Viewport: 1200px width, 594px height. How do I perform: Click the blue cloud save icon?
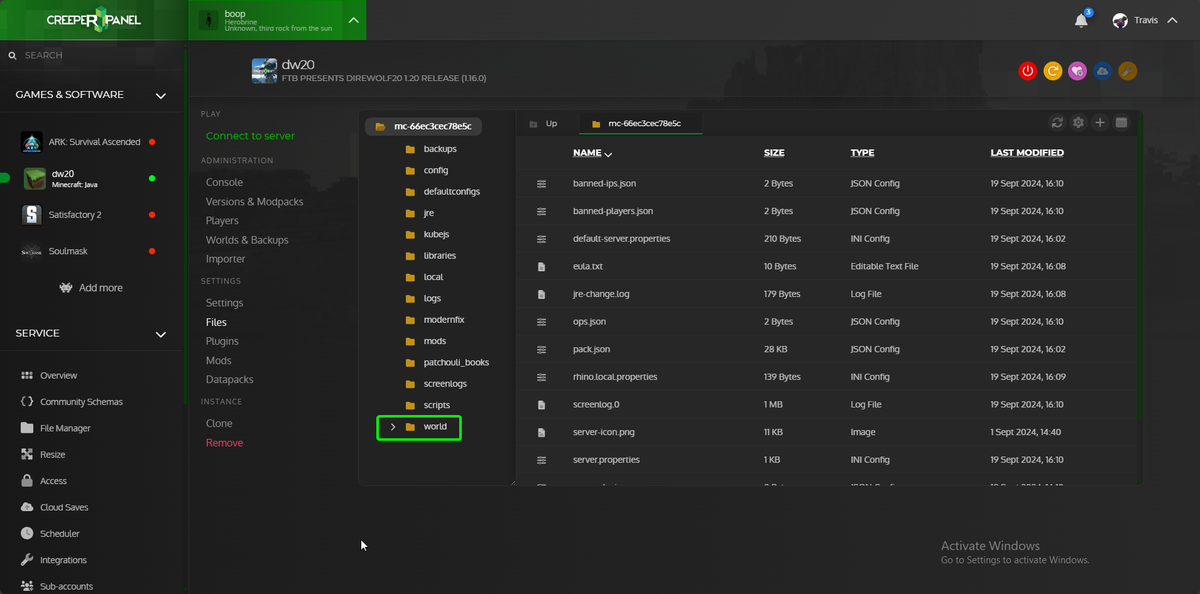click(1103, 71)
